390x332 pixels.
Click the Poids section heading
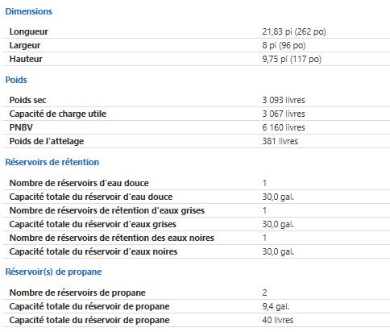point(16,80)
